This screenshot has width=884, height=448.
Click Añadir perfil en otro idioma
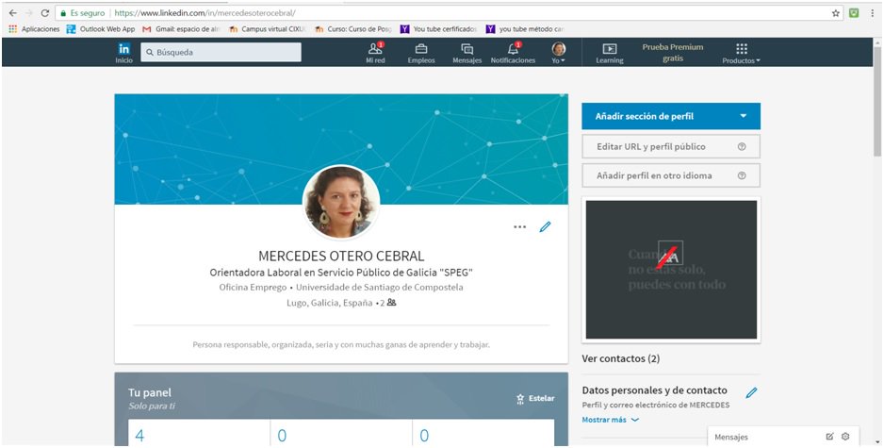(x=654, y=175)
